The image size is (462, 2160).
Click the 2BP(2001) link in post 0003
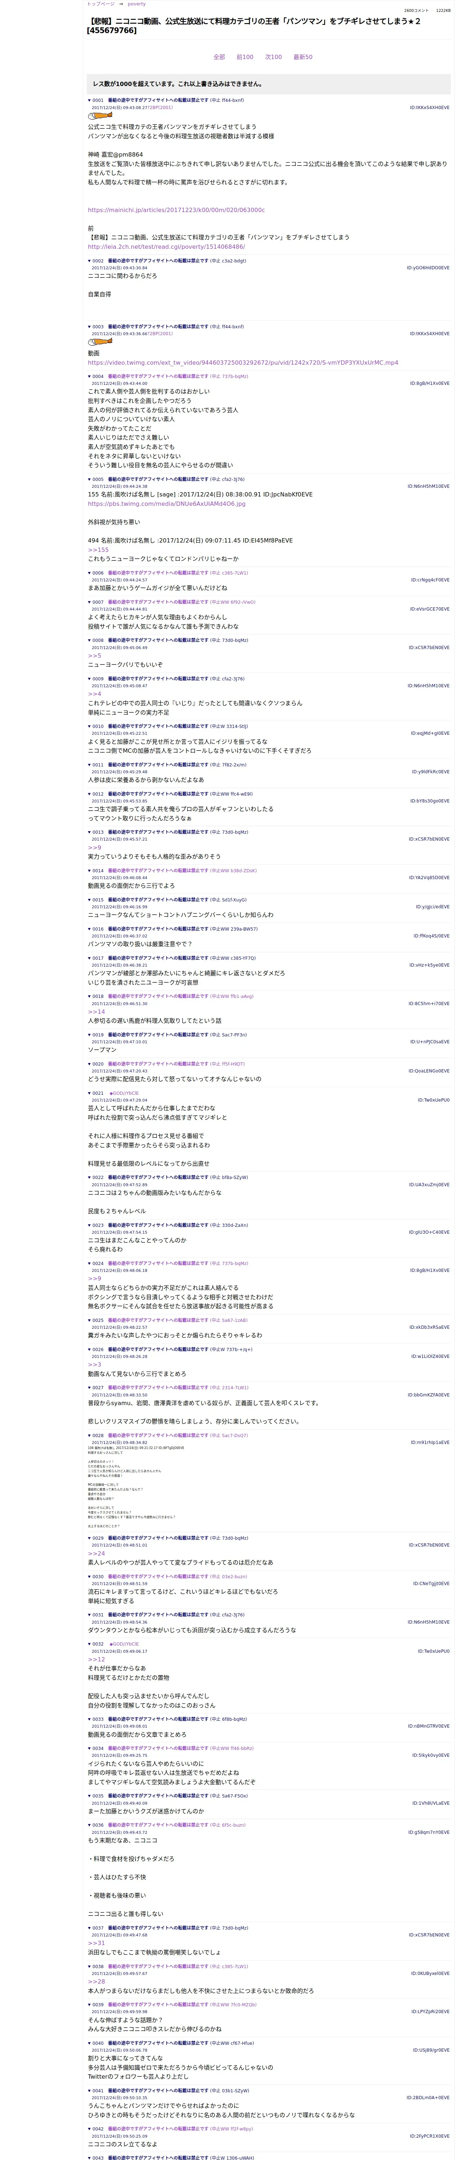160,334
